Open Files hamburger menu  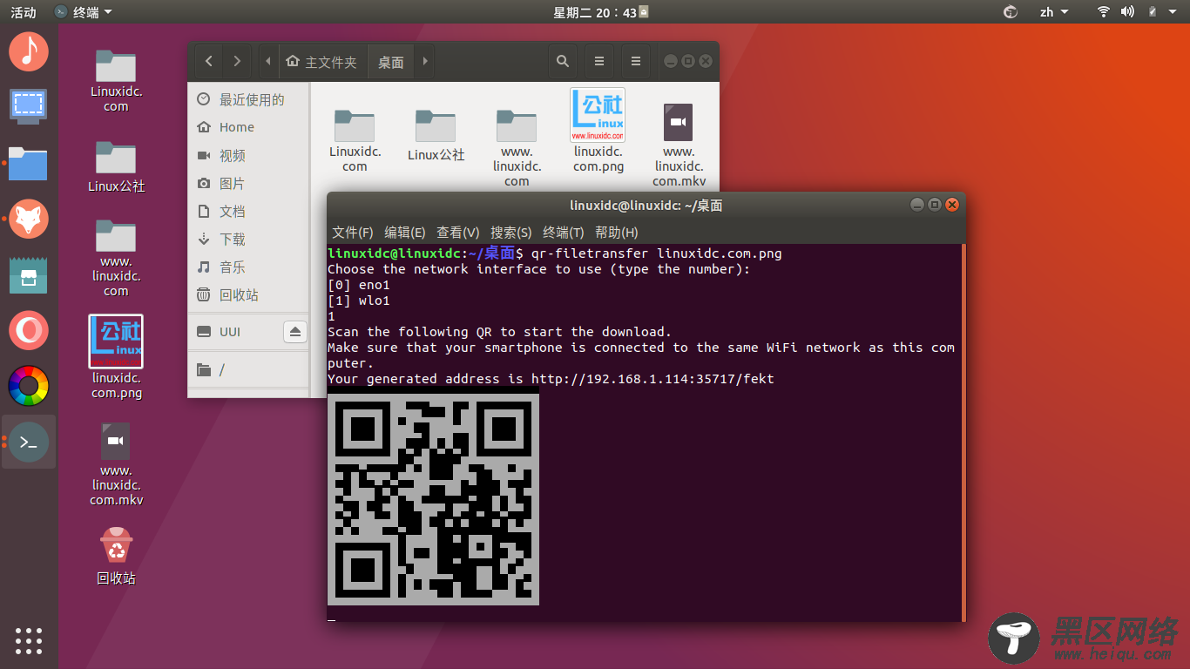pyautogui.click(x=636, y=61)
